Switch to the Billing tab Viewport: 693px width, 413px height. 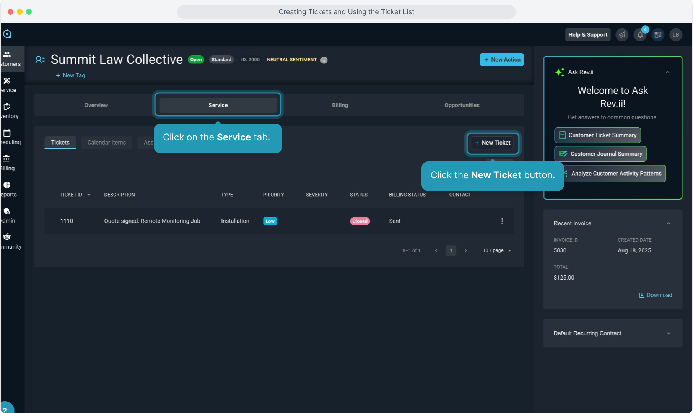tap(340, 105)
